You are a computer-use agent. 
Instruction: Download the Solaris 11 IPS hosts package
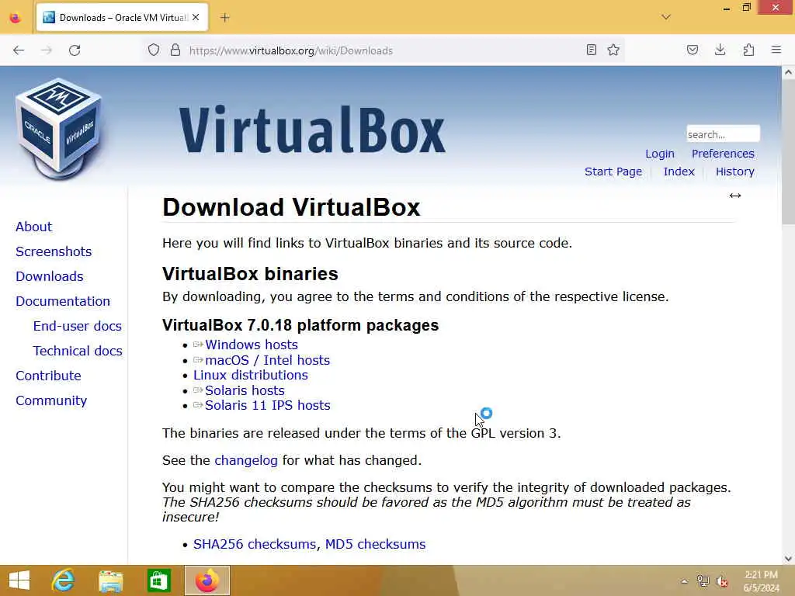(x=267, y=405)
